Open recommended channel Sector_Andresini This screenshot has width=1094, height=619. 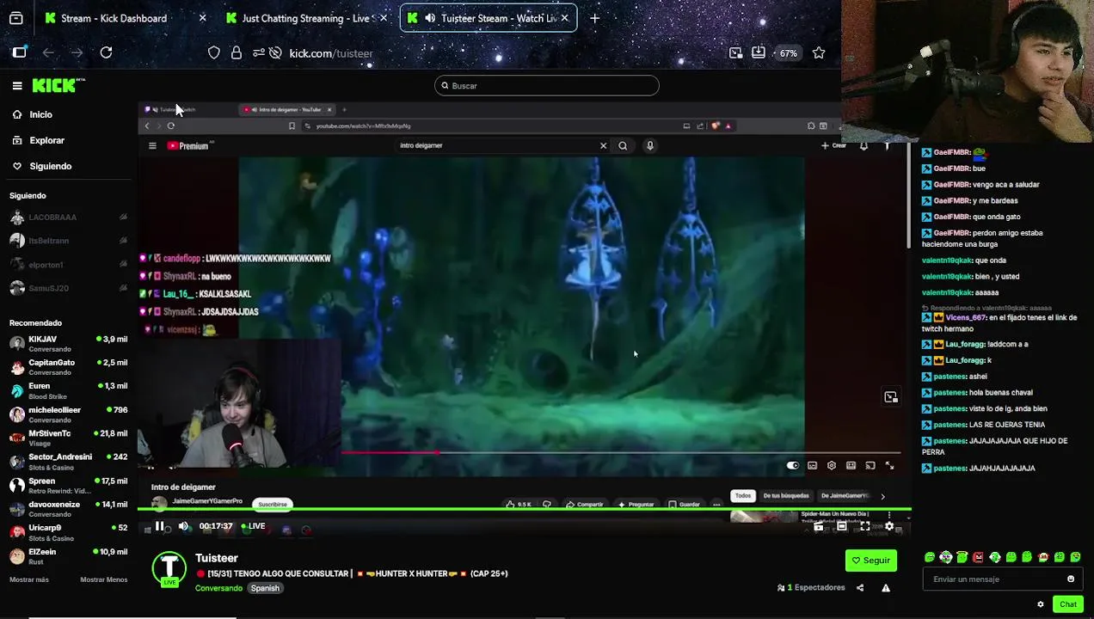point(69,462)
